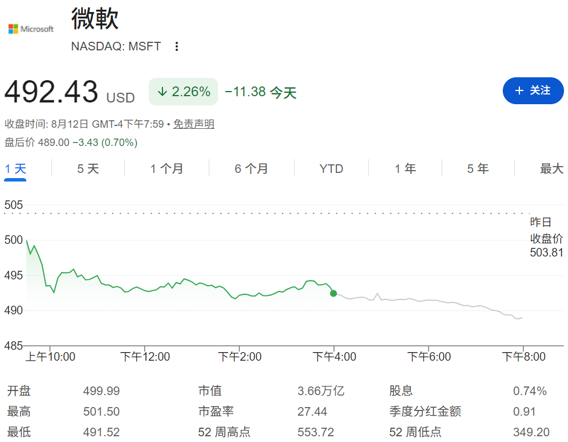Switch to the 5 年 tab
This screenshot has width=568, height=442.
pos(478,169)
